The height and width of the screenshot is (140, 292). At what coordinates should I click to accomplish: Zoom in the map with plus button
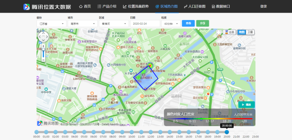[x=43, y=46]
